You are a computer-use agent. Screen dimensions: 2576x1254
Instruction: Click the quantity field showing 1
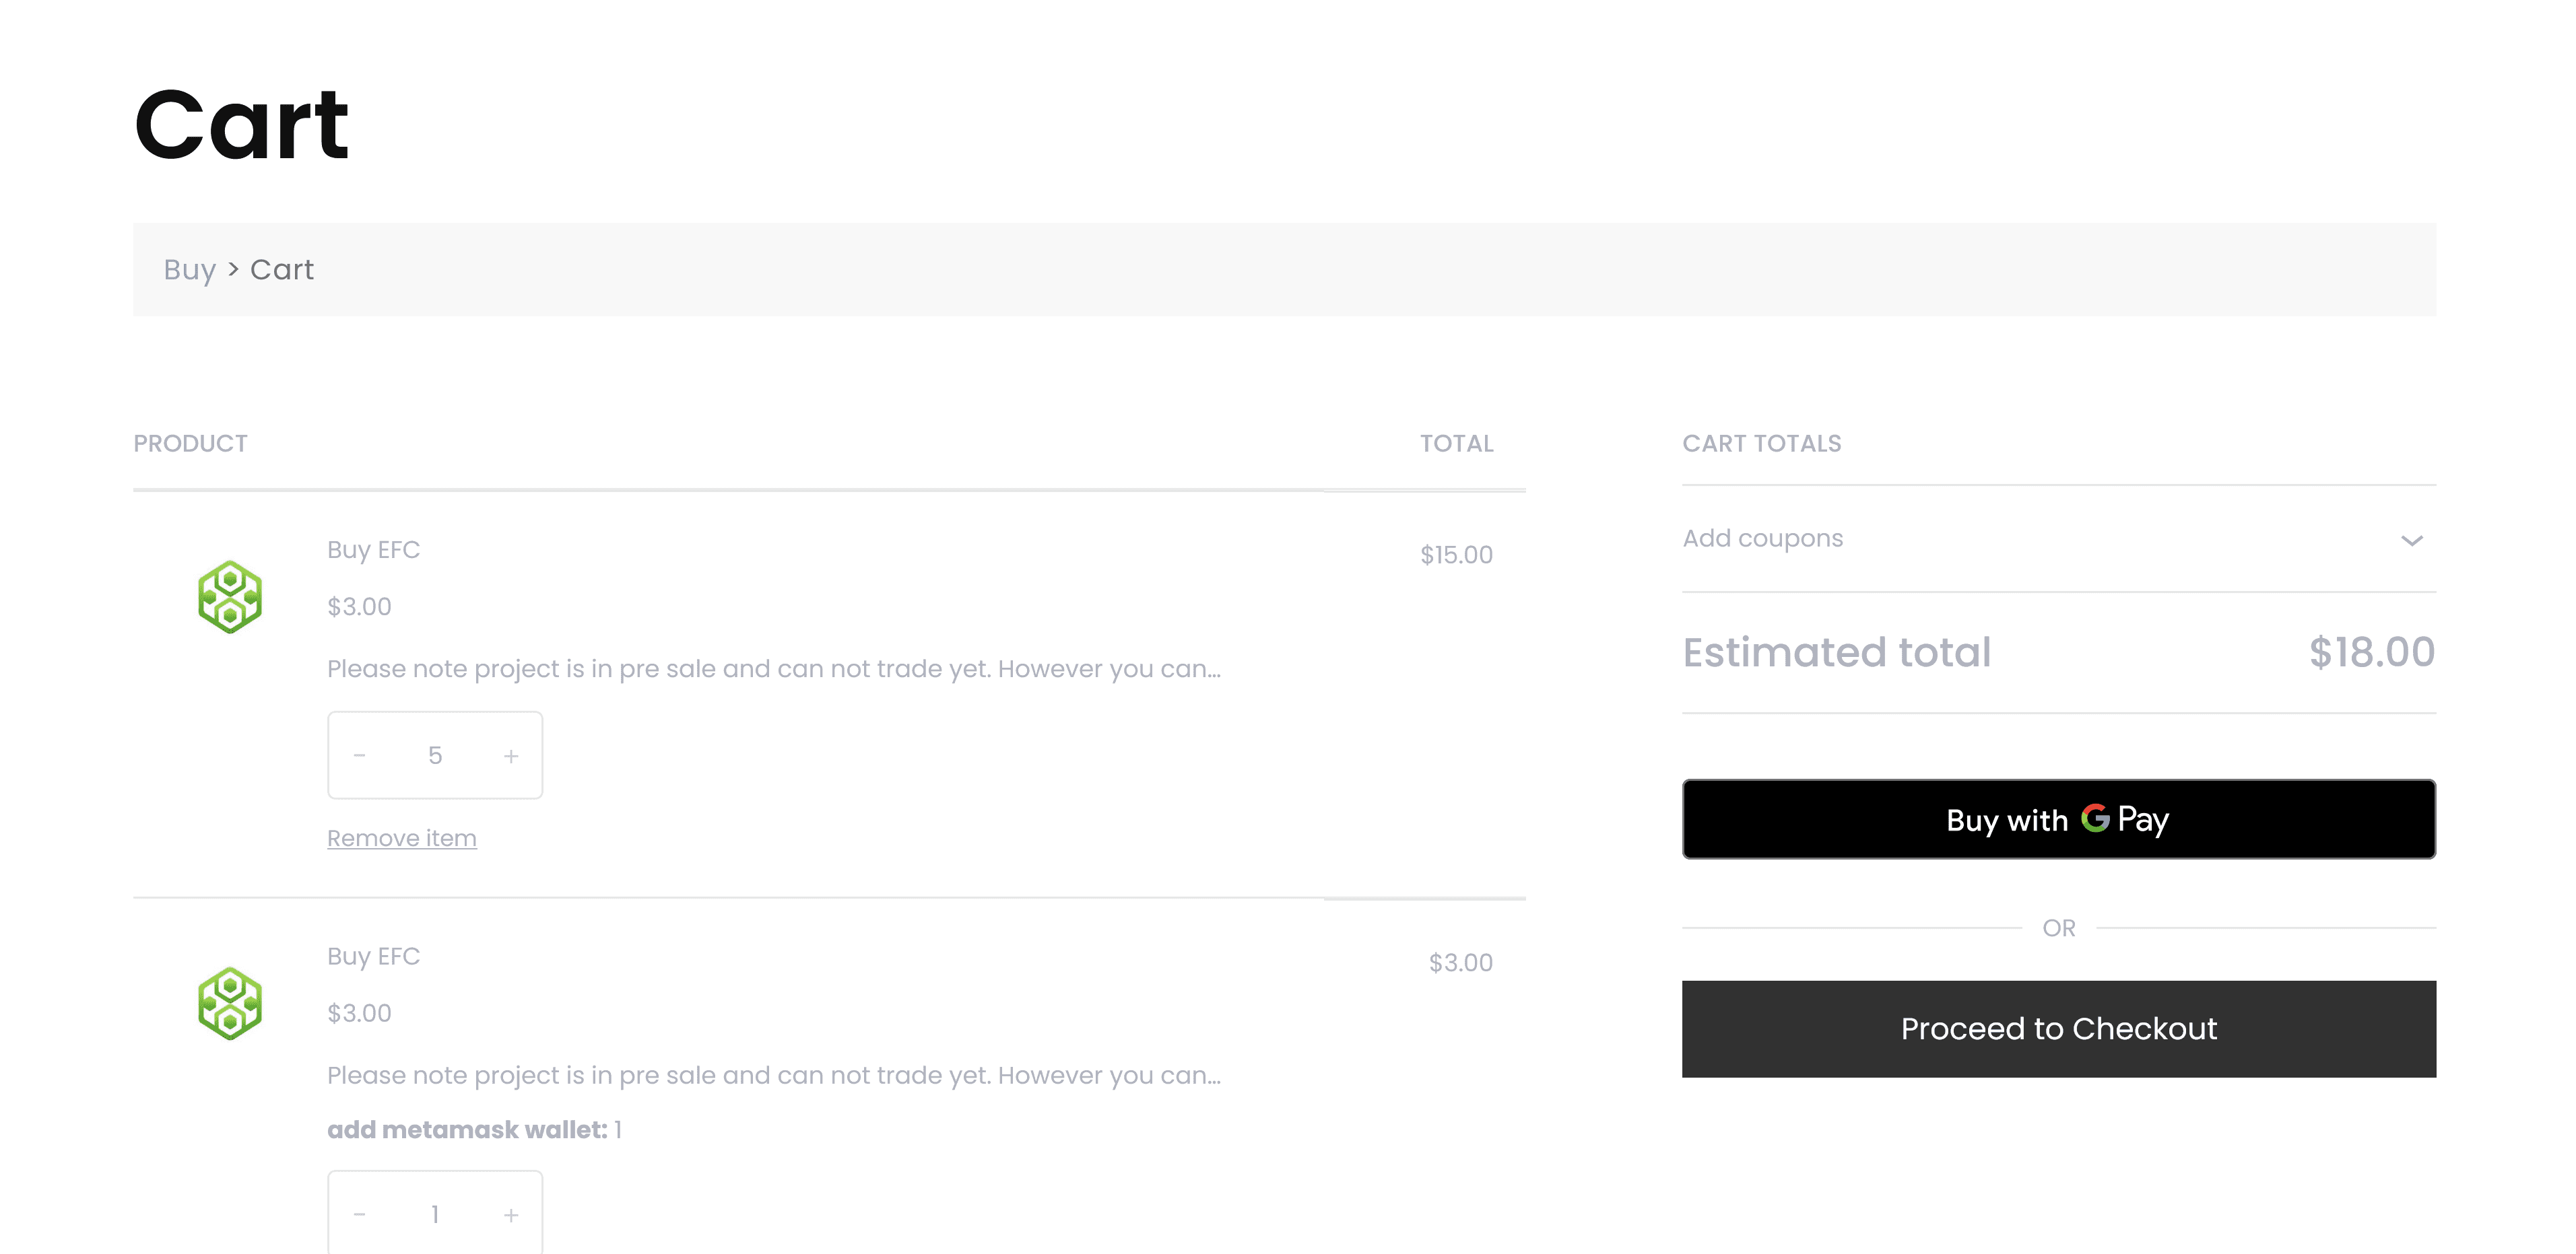pyautogui.click(x=435, y=1214)
